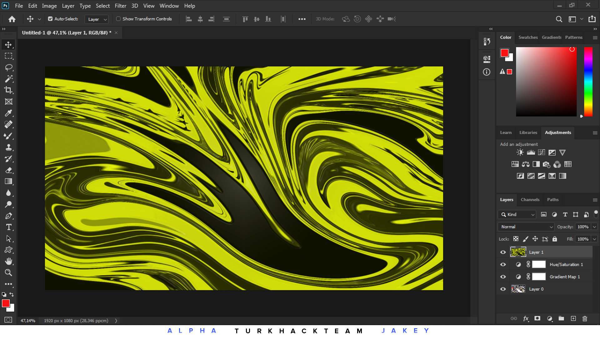Click the zoom percentage field 47,14%
The height and width of the screenshot is (337, 600).
coord(28,320)
